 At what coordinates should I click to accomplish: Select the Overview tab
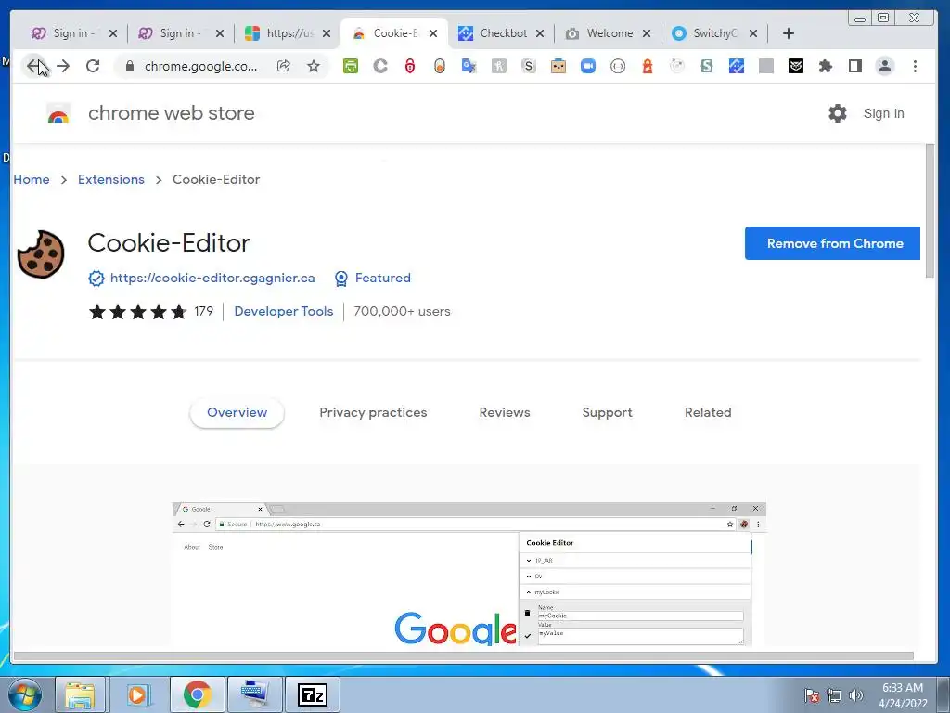[x=237, y=412]
